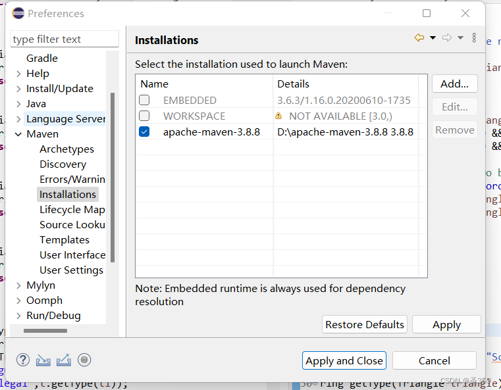This screenshot has width=501, height=390.
Task: Click the Edit... button
Action: click(x=455, y=107)
